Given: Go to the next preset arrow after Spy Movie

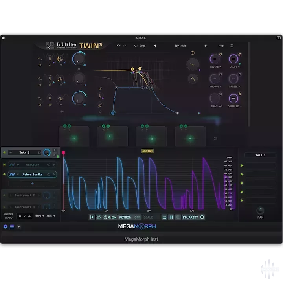Looking at the screenshot, I should point(206,46).
